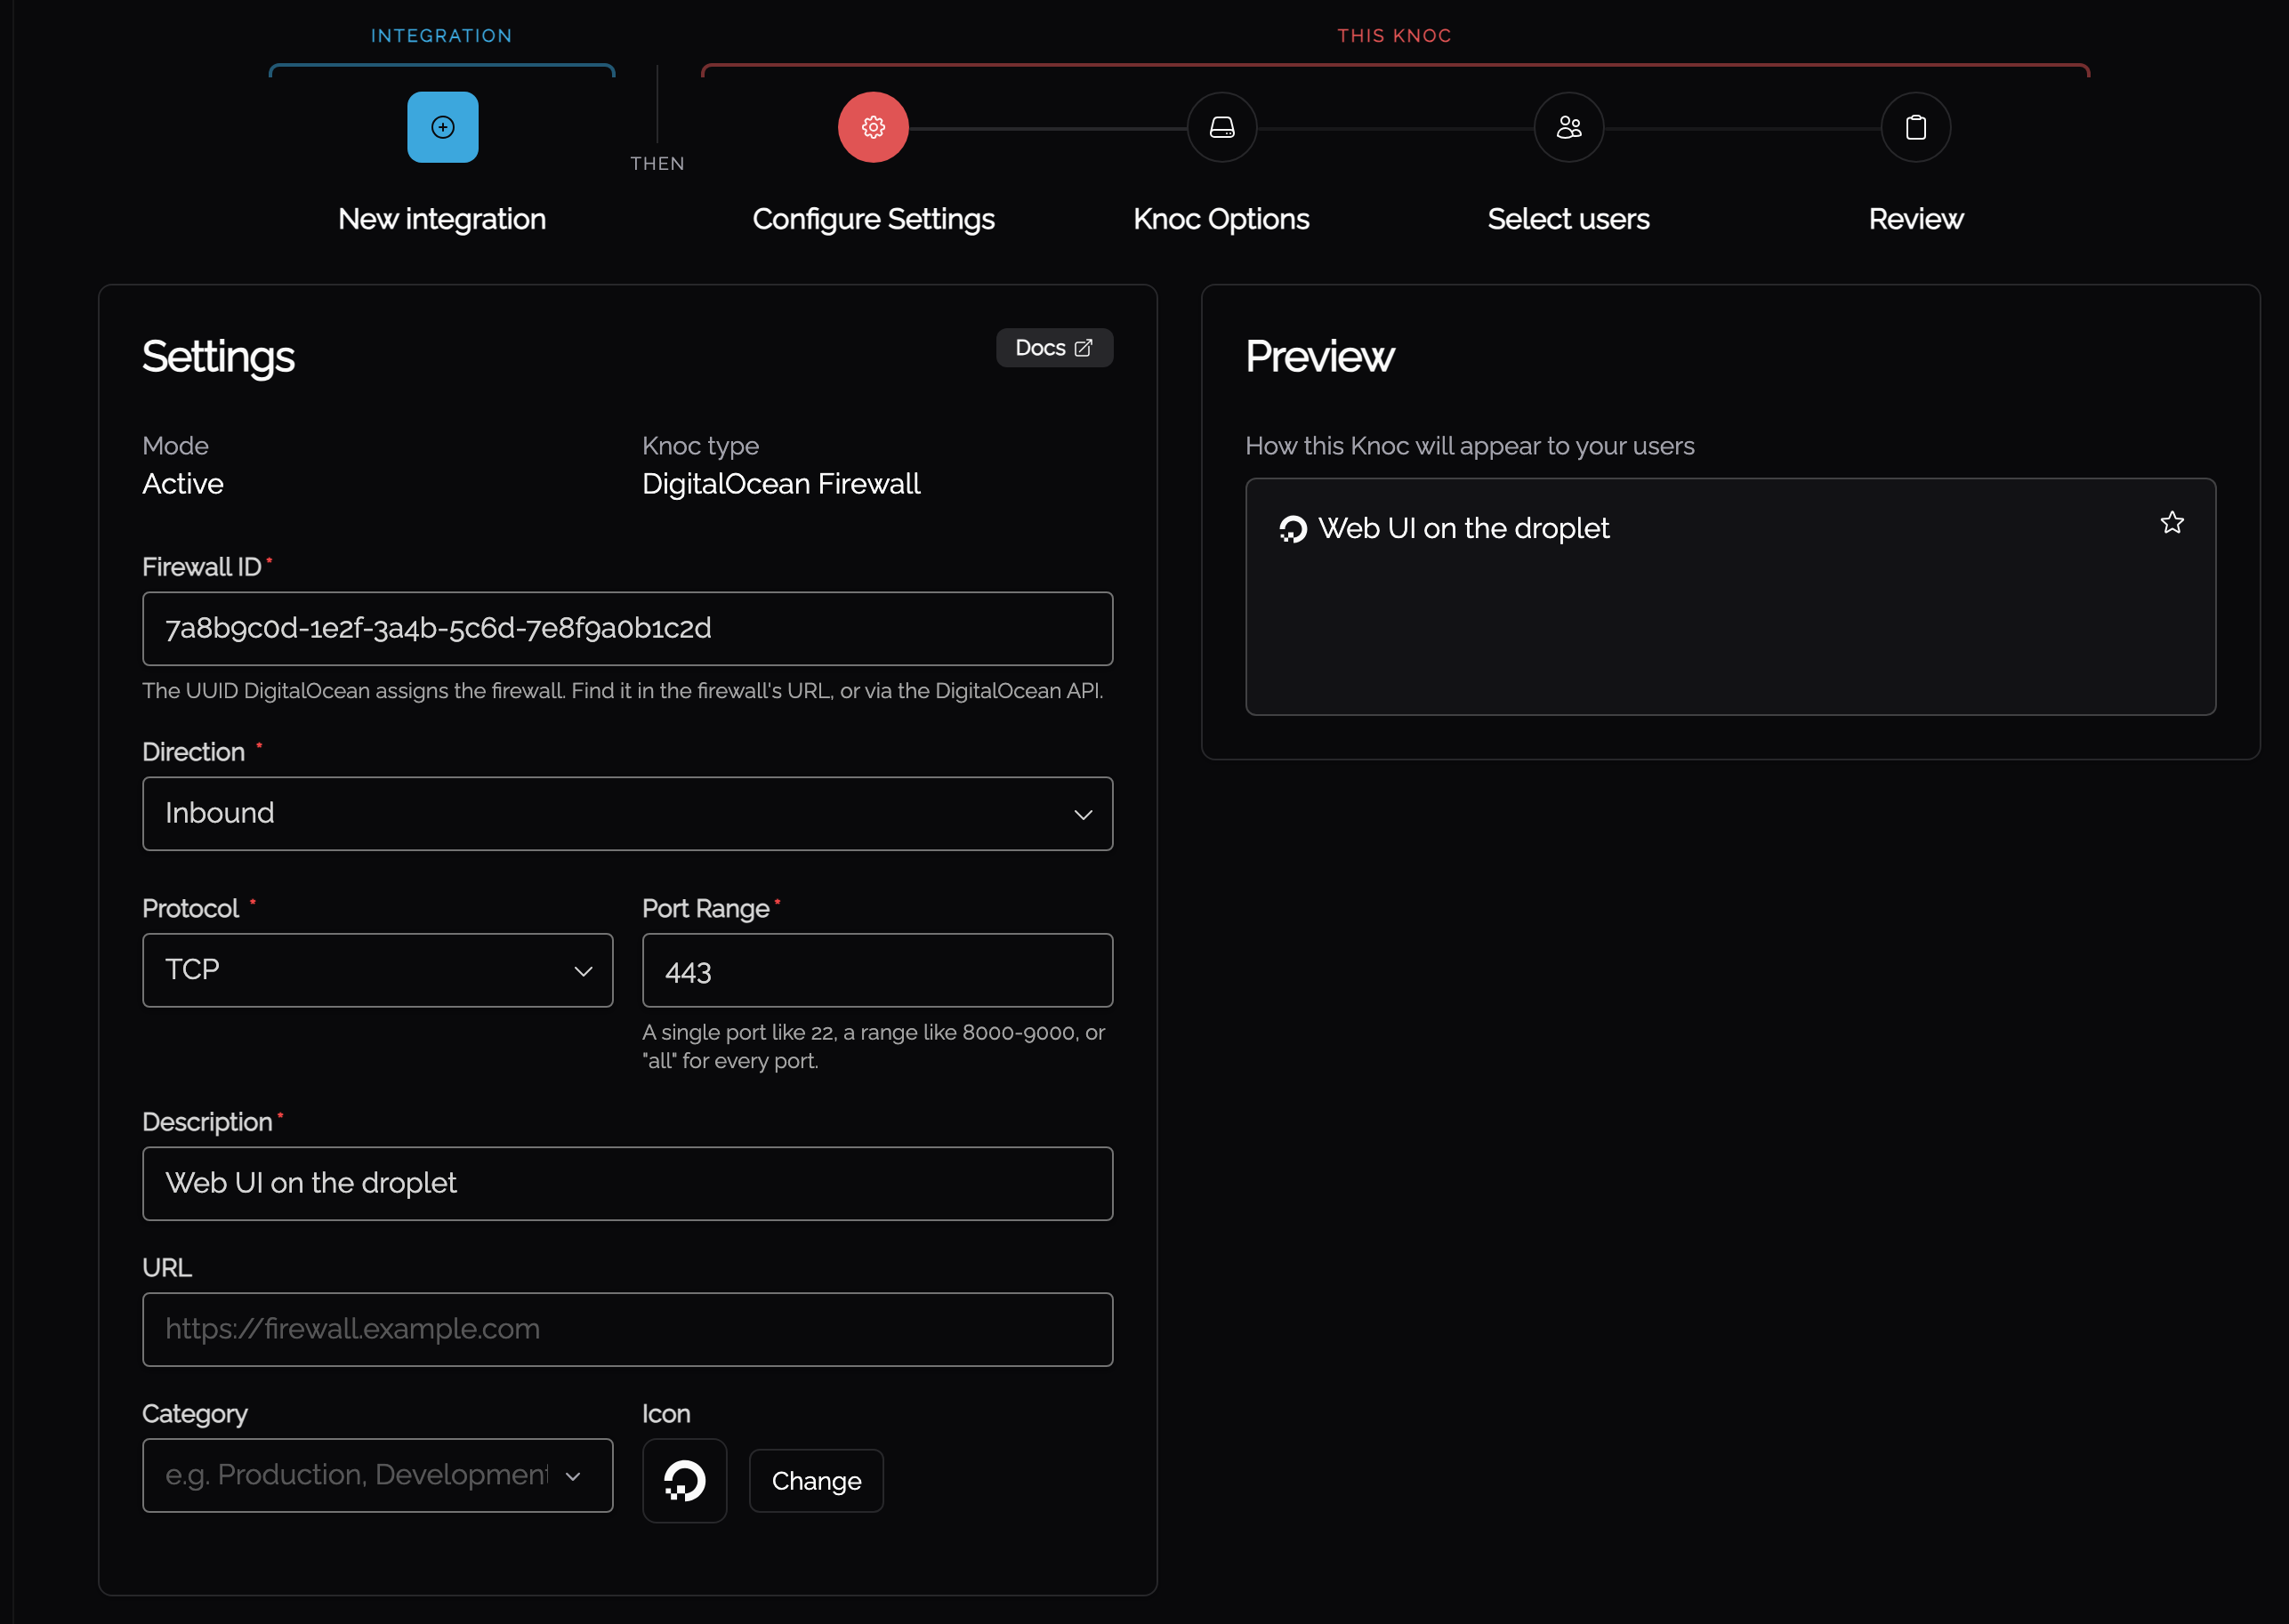Click the INTEGRATION section header
Viewport: 2289px width, 1624px height.
click(x=441, y=36)
